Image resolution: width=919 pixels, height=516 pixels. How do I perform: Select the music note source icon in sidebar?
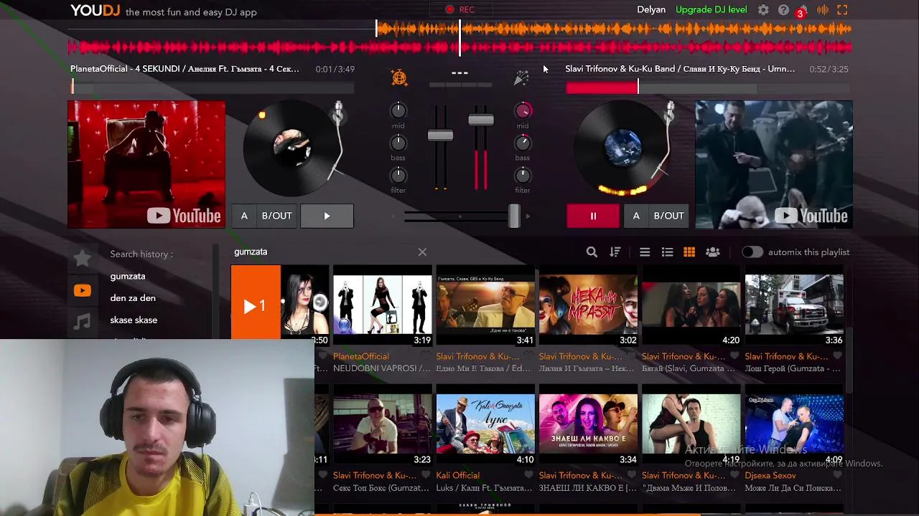pos(83,322)
